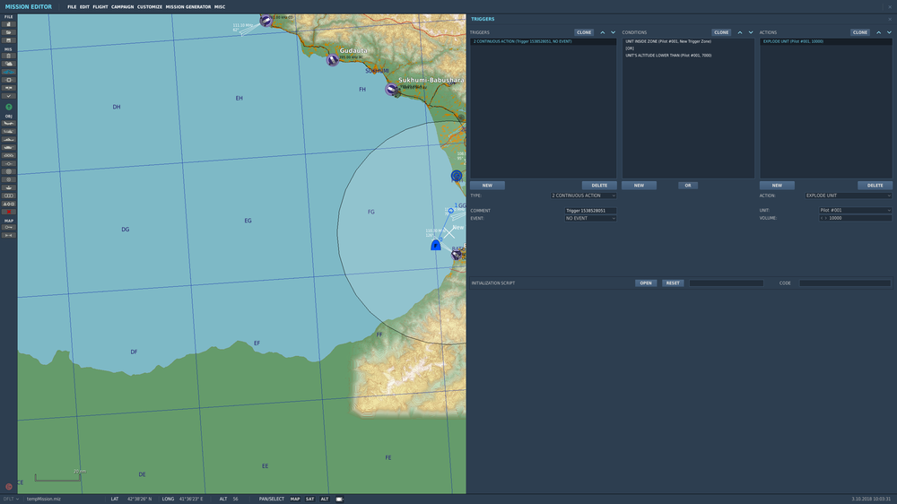Toggle SAT map view mode
Viewport: 897px width, 504px height.
[x=309, y=499]
